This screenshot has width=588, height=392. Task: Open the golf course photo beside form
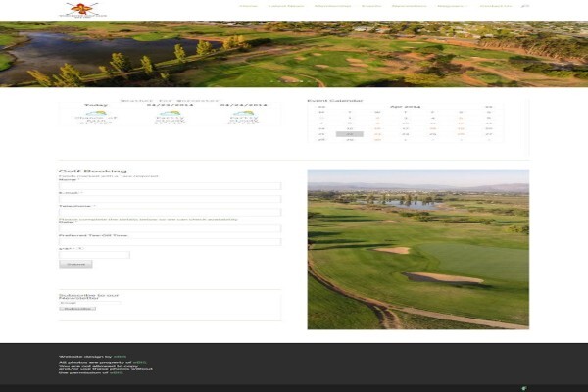[x=418, y=250]
